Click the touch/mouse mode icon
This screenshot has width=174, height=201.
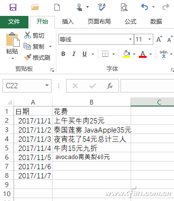[80, 7]
